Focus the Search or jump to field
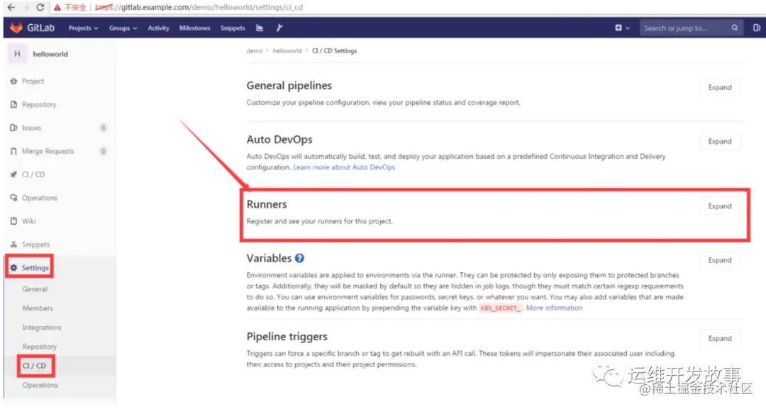This screenshot has height=409, width=766. pos(692,28)
